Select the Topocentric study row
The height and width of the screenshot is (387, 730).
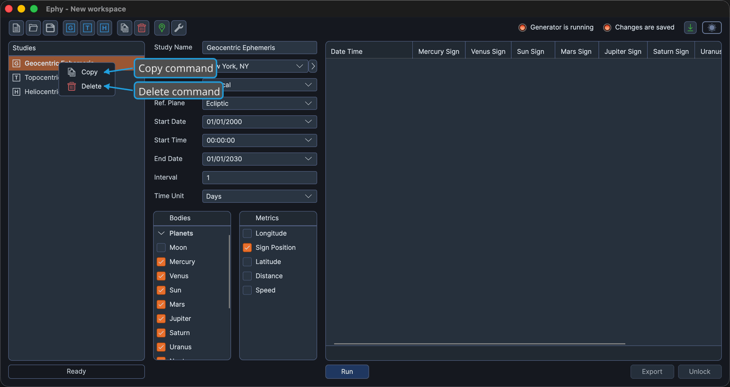[x=77, y=78]
